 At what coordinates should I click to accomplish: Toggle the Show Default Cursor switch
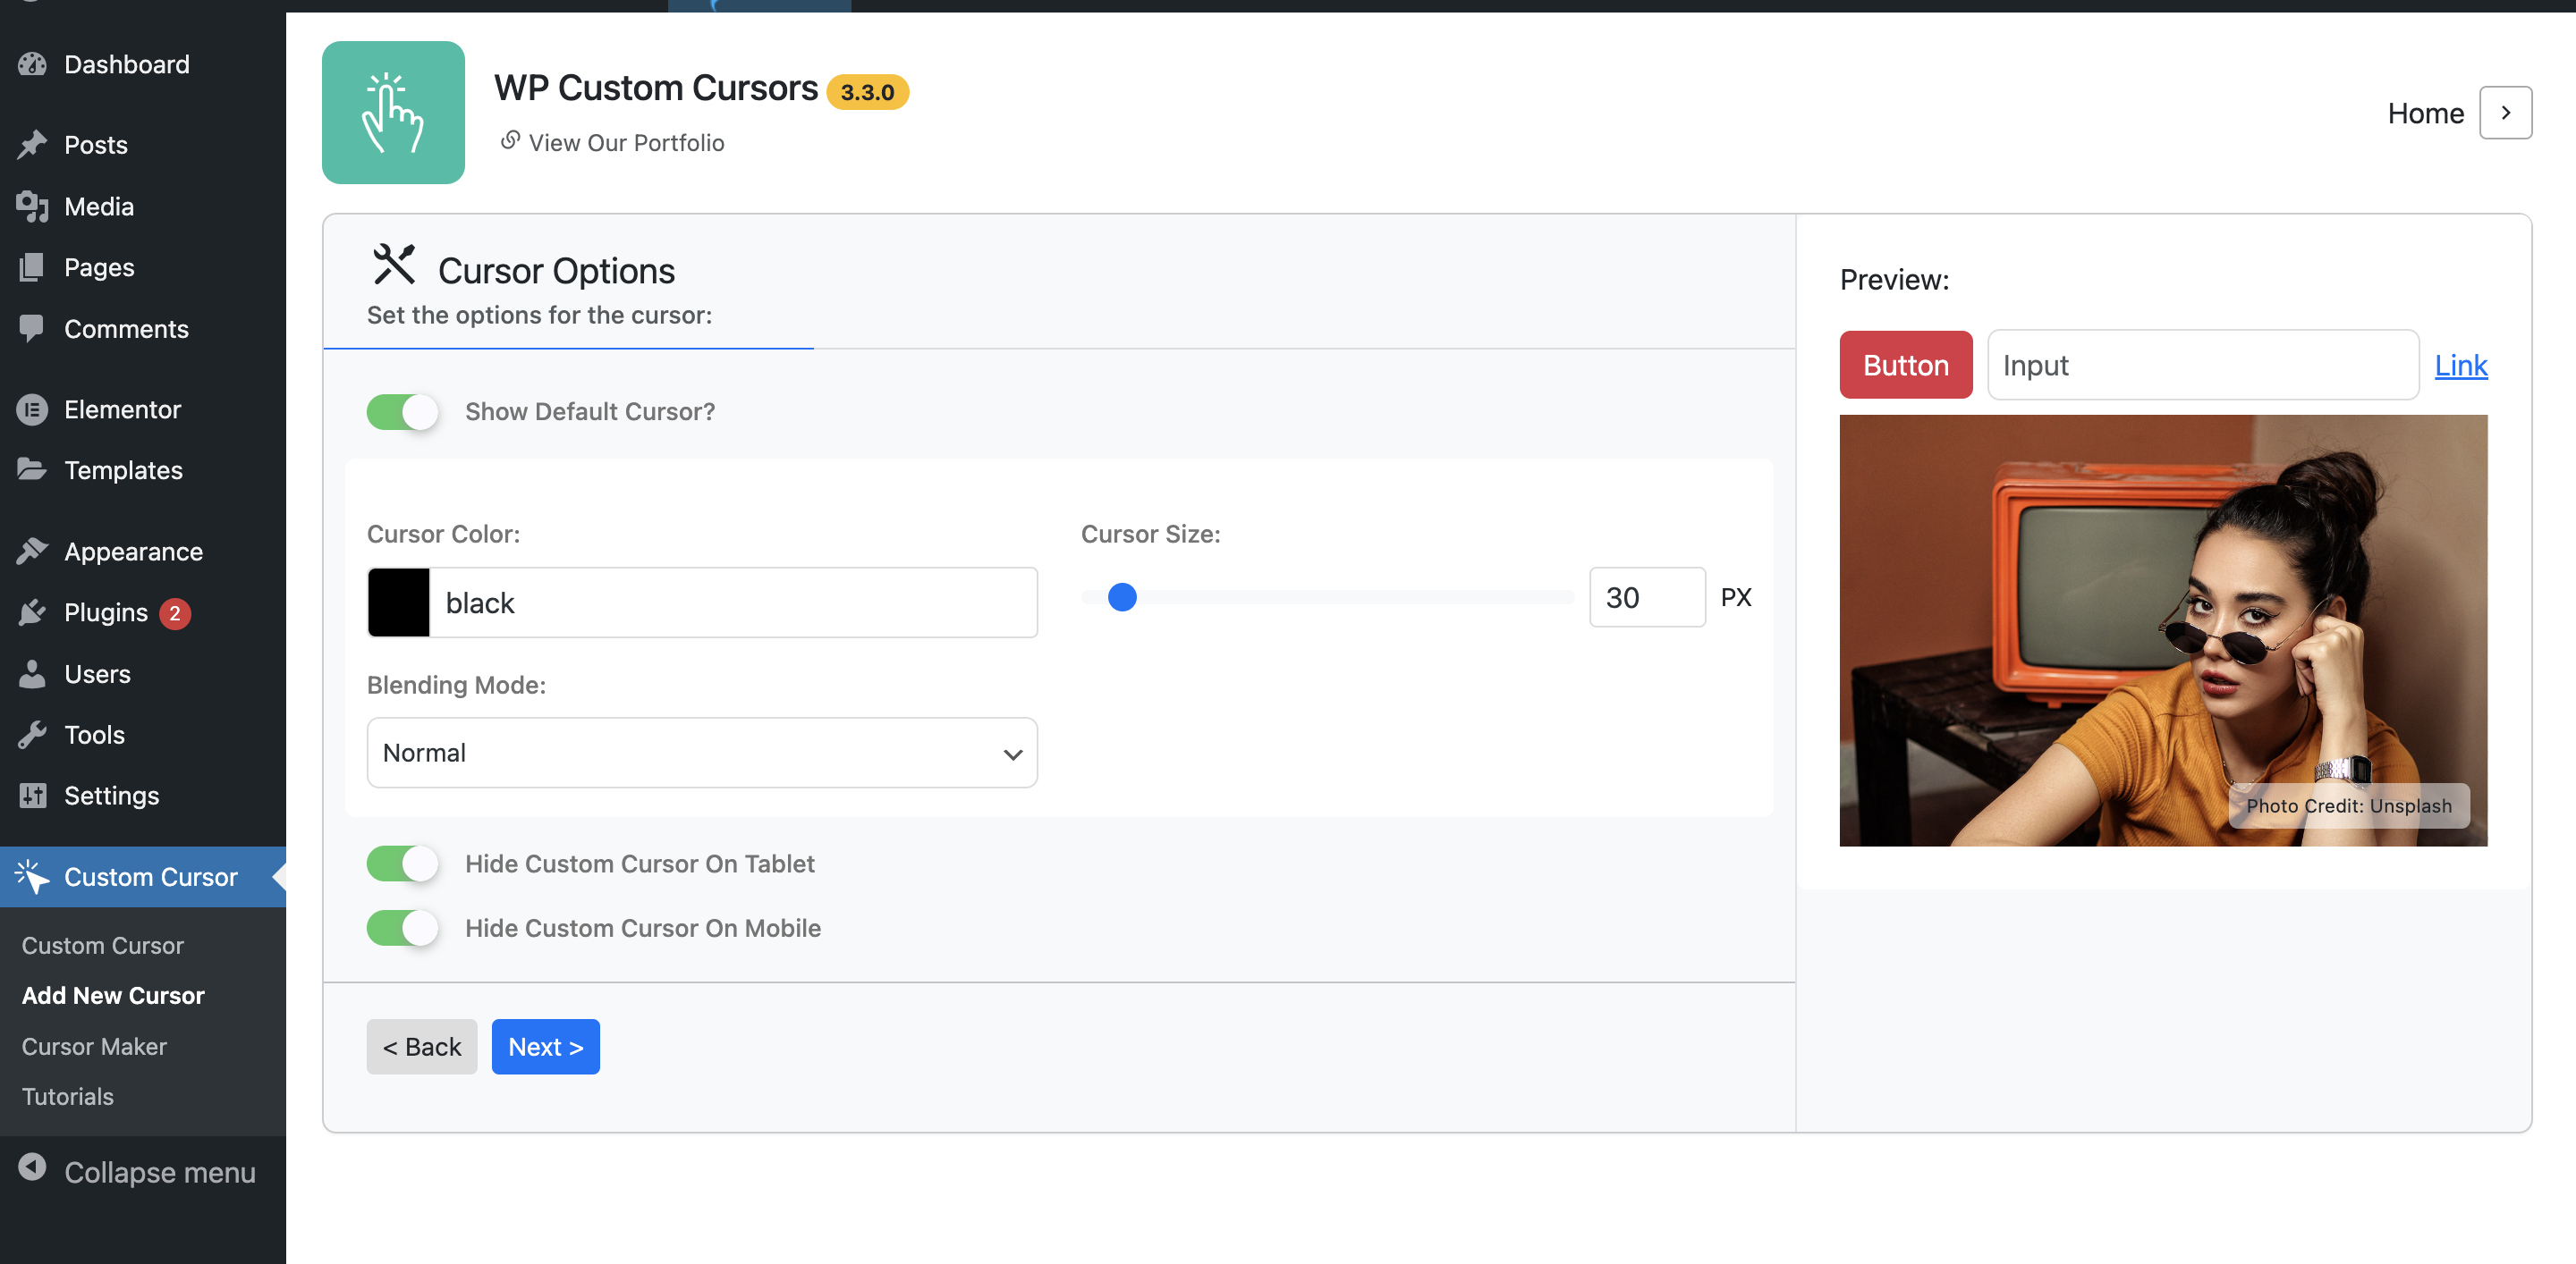(x=402, y=410)
